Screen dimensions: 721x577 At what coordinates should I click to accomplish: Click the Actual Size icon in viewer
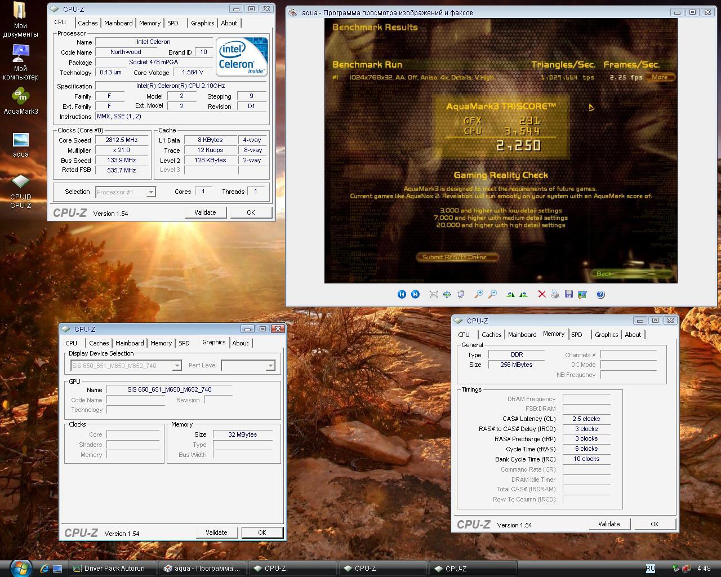447,294
